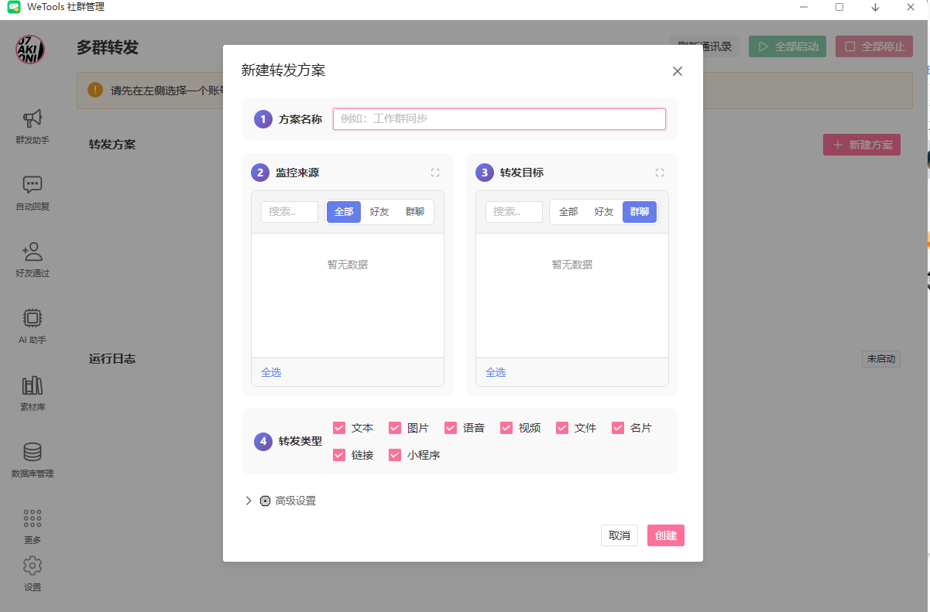Open 好友通过 add-friend icon
Viewport: 930px width, 612px height.
click(x=33, y=251)
